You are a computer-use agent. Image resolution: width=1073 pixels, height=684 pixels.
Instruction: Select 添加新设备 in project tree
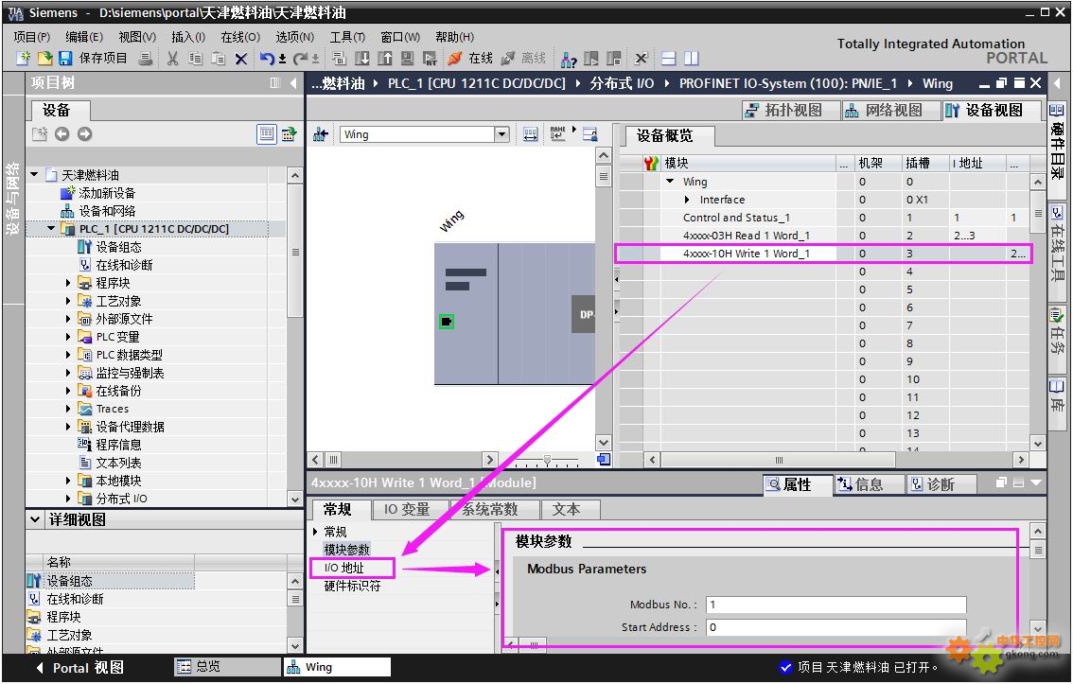pyautogui.click(x=107, y=193)
